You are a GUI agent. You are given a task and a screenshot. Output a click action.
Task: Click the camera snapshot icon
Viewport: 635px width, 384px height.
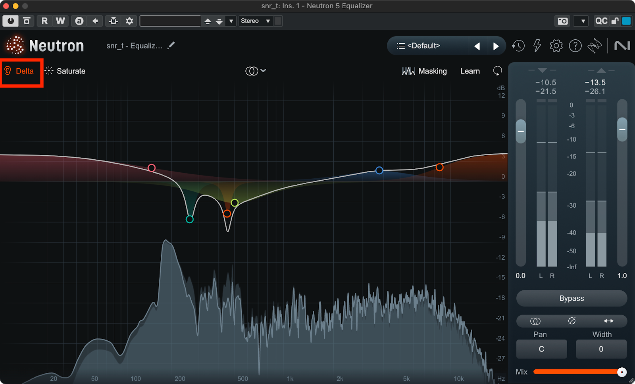562,21
